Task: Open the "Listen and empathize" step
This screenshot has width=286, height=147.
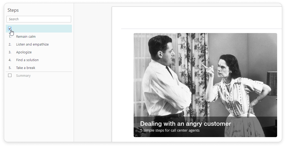Action: point(32,44)
